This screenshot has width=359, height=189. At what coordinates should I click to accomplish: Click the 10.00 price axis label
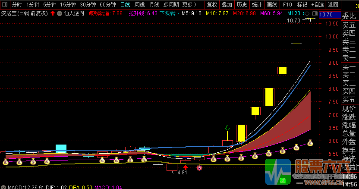tap(332, 37)
